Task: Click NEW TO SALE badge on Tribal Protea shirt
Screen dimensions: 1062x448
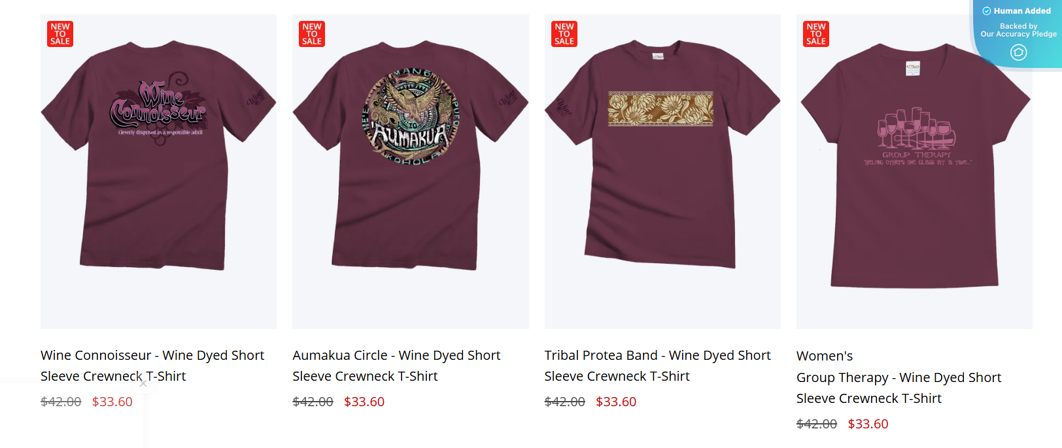Action: click(x=564, y=34)
